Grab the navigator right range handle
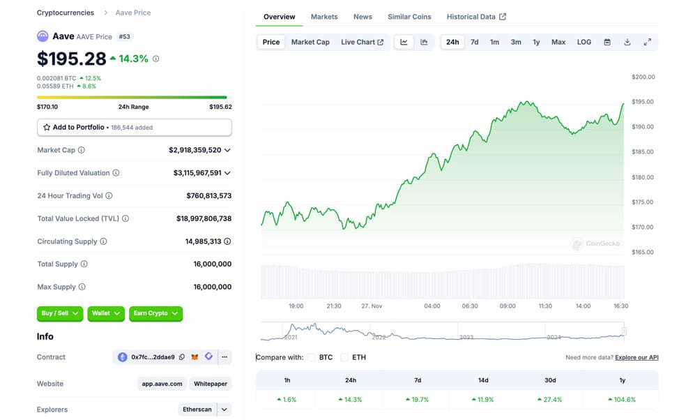 point(625,331)
